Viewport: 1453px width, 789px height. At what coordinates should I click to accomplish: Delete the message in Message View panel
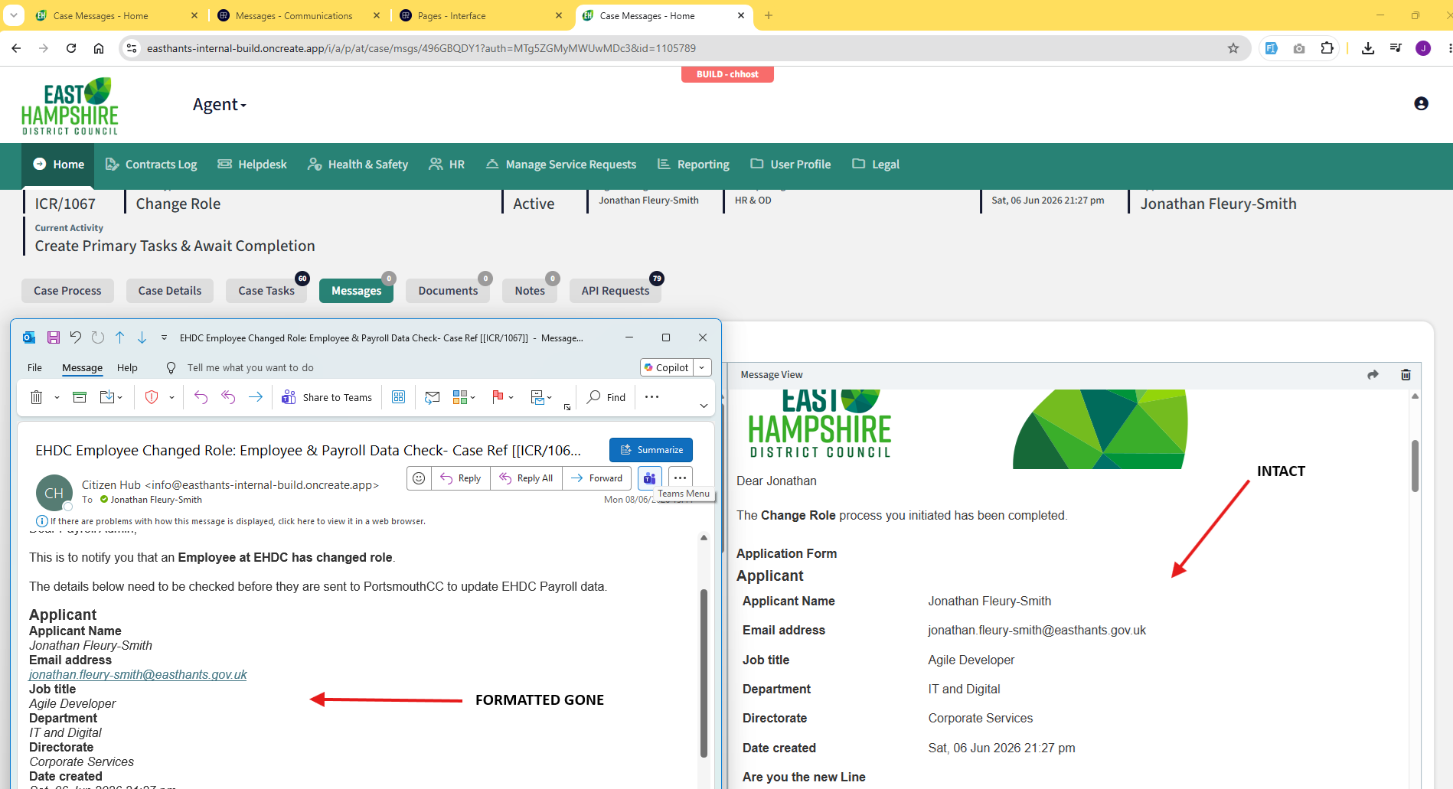coord(1406,375)
